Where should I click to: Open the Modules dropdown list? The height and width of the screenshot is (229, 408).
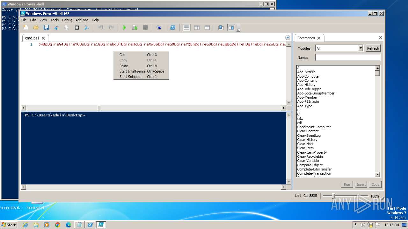(361, 48)
